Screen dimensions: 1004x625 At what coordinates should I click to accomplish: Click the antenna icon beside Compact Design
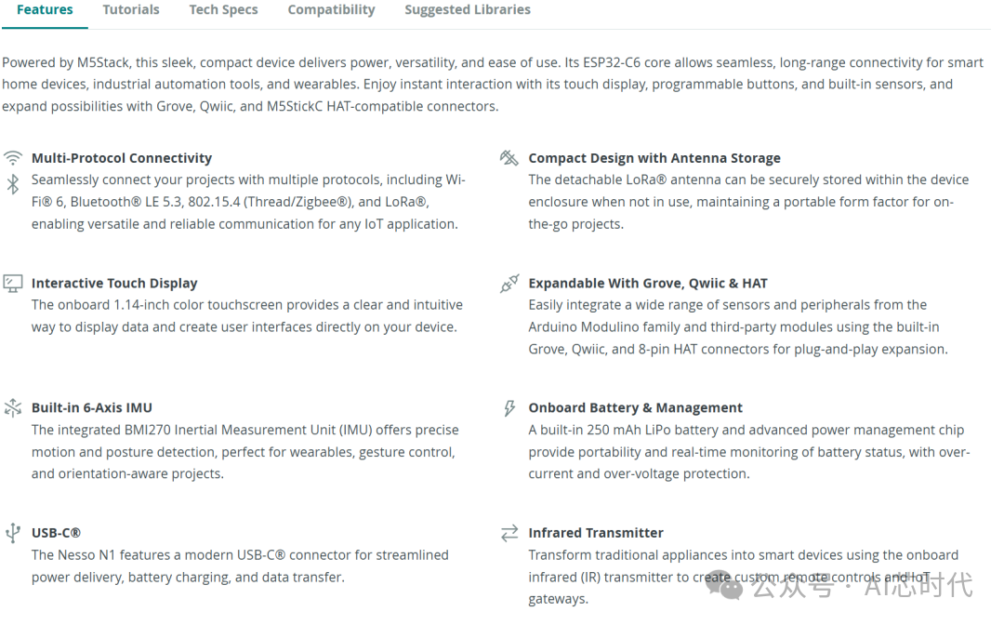click(x=509, y=157)
